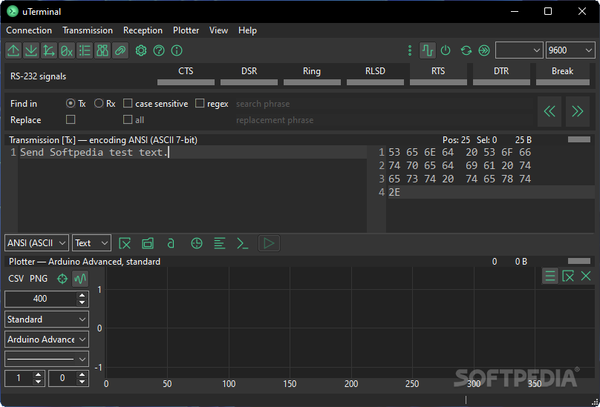Click the refresh ports icon
This screenshot has height=407, width=600.
point(466,50)
